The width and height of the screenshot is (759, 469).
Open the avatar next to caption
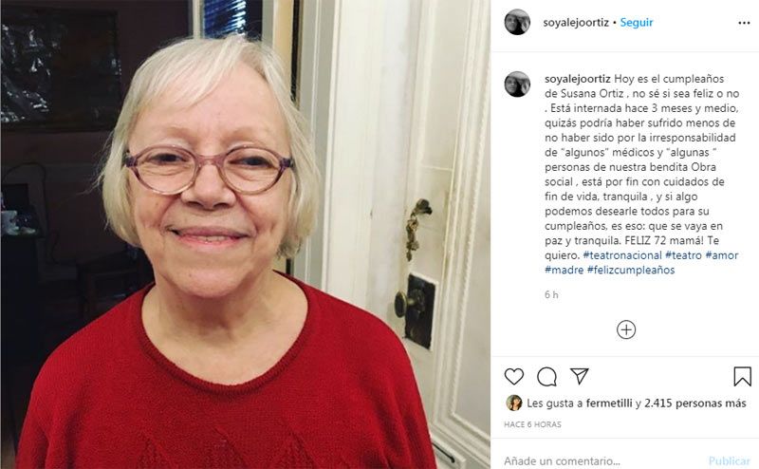517,84
